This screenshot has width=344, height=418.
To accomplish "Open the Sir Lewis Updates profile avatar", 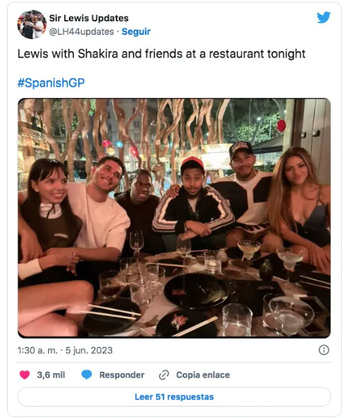I will 32,24.
